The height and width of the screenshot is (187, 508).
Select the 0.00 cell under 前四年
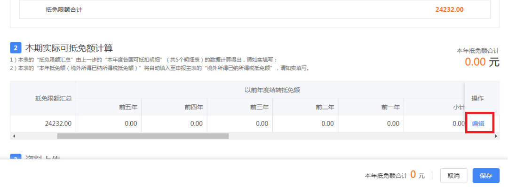175,124
